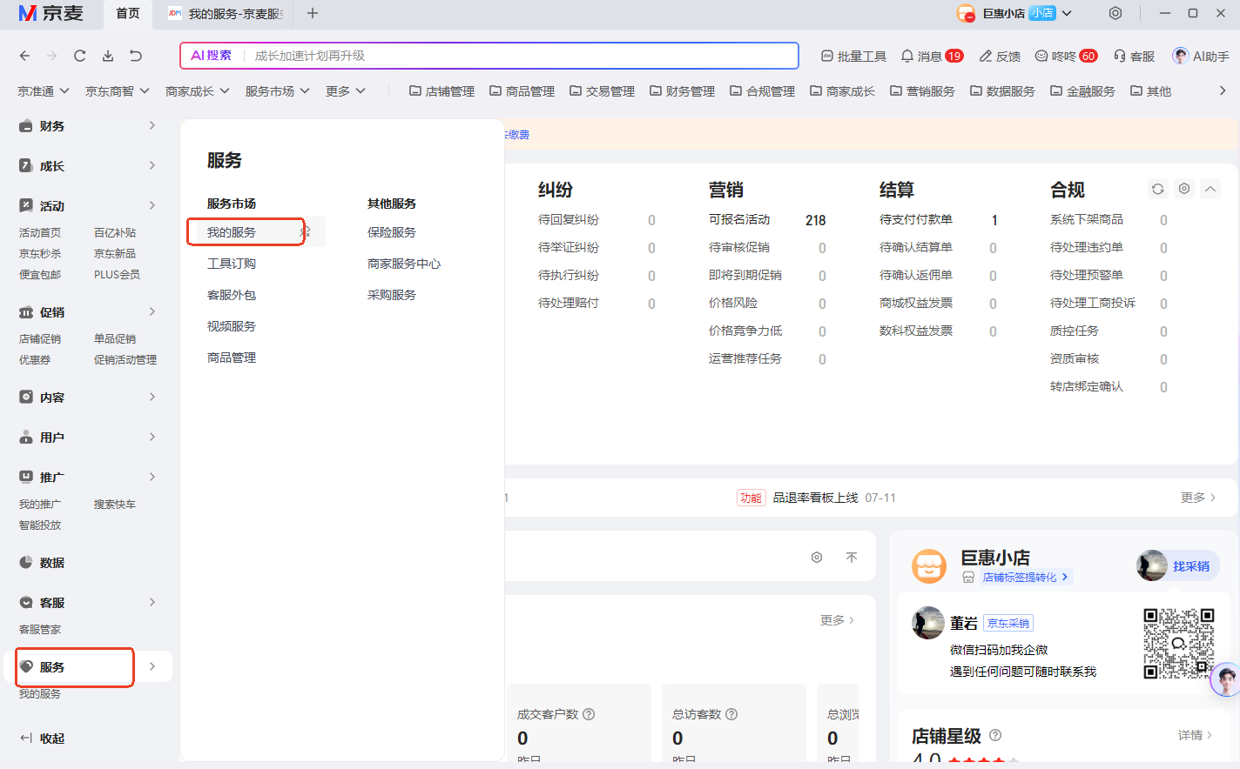This screenshot has width=1240, height=769.
Task: Open 店铺标签提純化 link
Action: [x=1026, y=578]
